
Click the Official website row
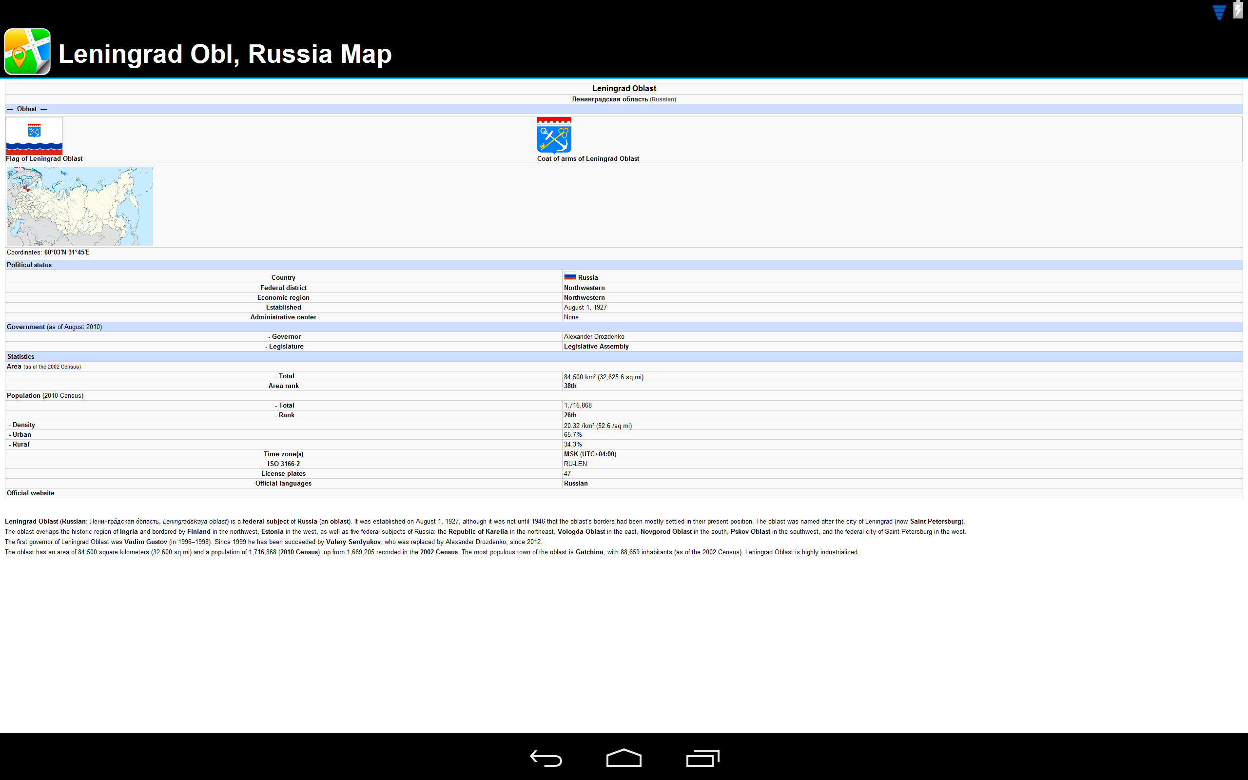click(x=30, y=493)
